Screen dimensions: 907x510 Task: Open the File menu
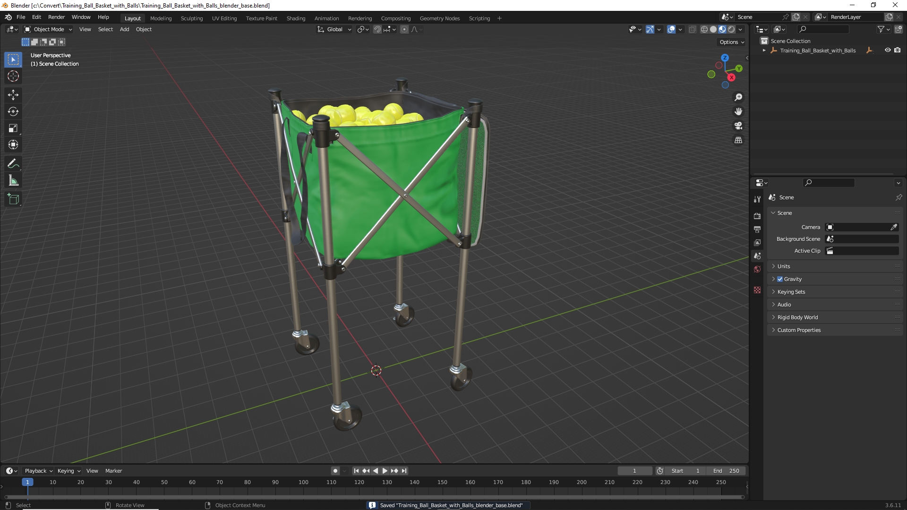[21, 17]
